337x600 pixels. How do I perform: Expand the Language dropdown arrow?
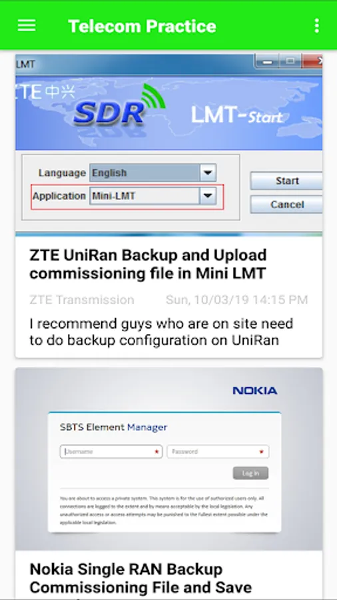click(x=208, y=173)
